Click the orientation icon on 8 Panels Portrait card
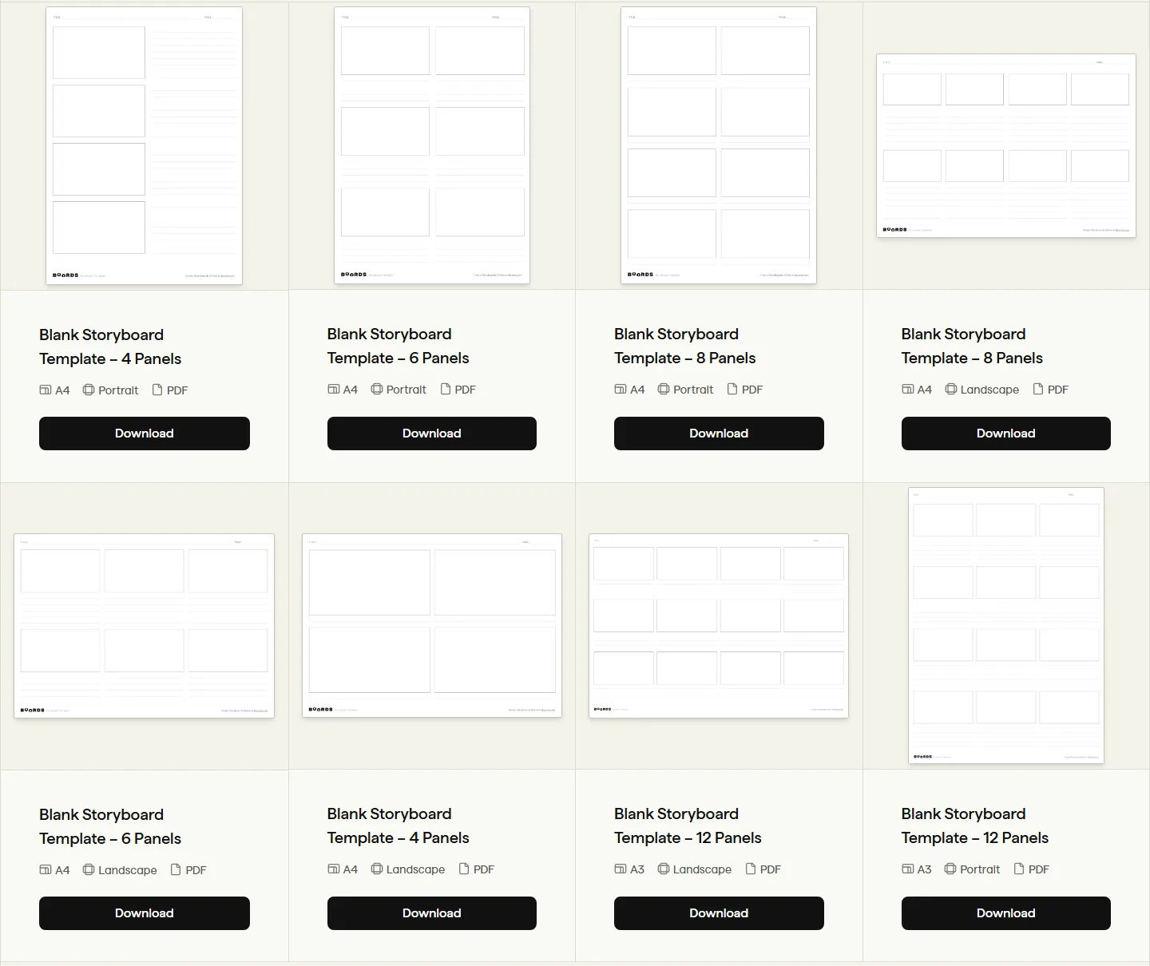Image resolution: width=1150 pixels, height=966 pixels. click(664, 389)
